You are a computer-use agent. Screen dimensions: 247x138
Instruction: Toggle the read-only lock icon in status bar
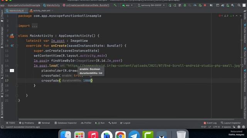coord(234,127)
